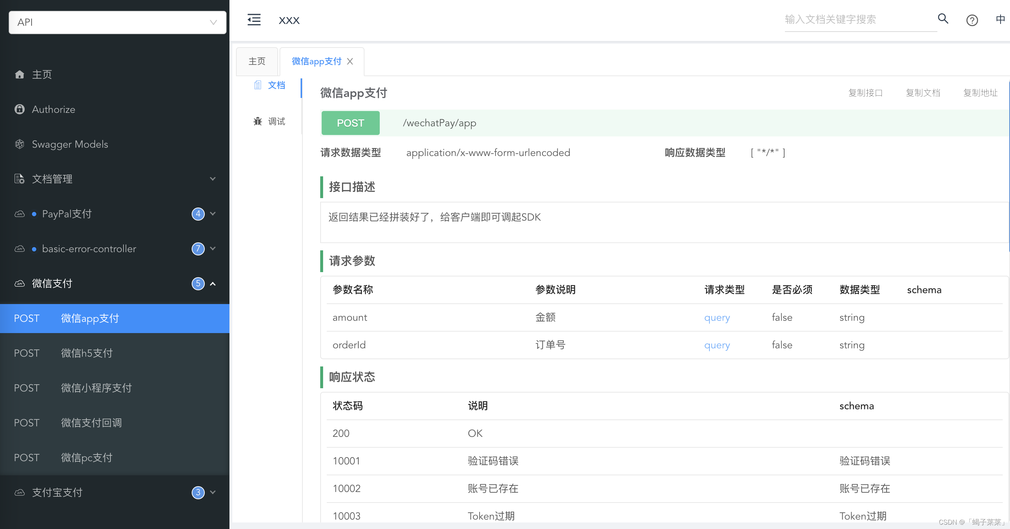This screenshot has height=529, width=1010.
Task: Open the 调试 debug bug icon
Action: 258,122
